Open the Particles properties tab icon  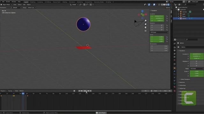click(x=175, y=74)
